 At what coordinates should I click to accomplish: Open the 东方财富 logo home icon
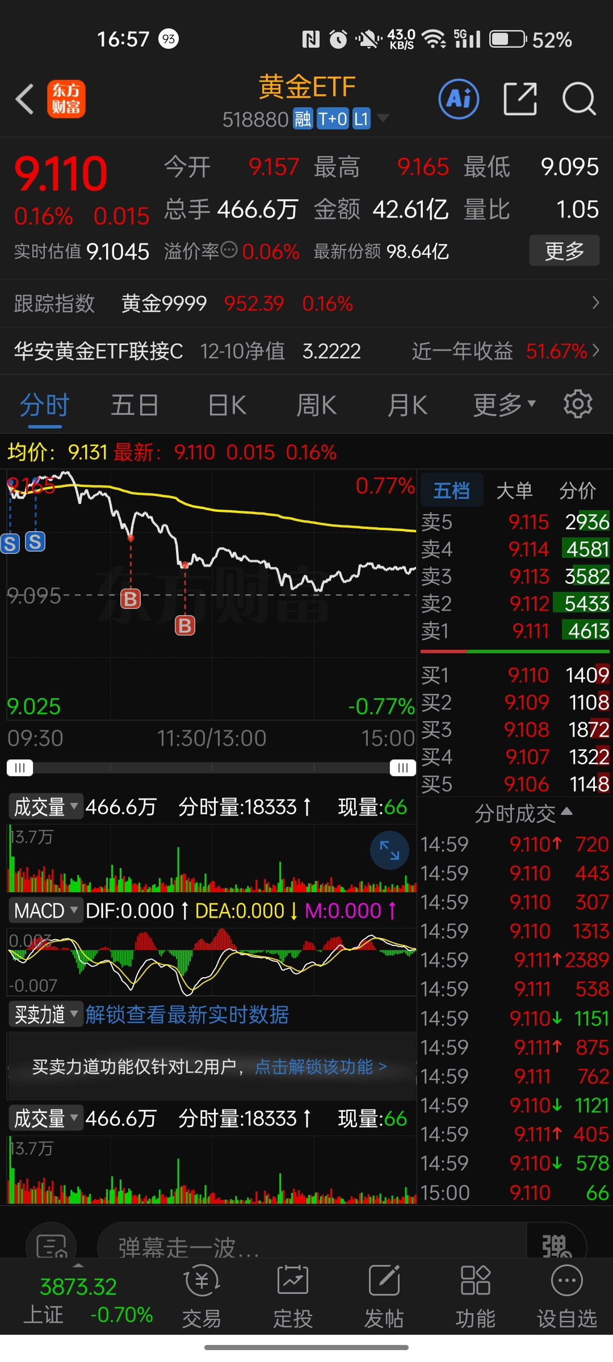[x=66, y=99]
